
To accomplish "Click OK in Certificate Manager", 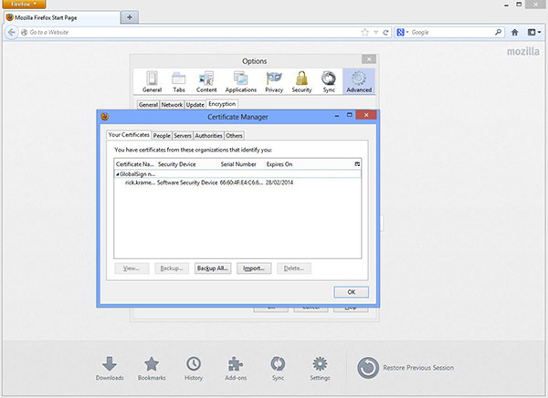I will pyautogui.click(x=351, y=292).
